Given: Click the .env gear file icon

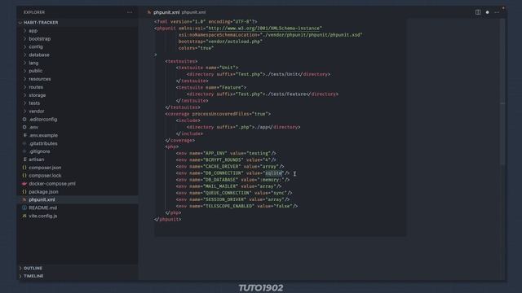Looking at the screenshot, I should 24,127.
